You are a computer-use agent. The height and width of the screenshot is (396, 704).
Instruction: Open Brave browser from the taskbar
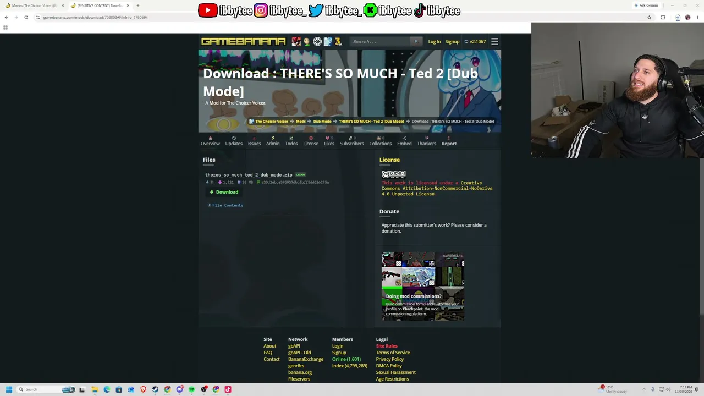pos(143,389)
